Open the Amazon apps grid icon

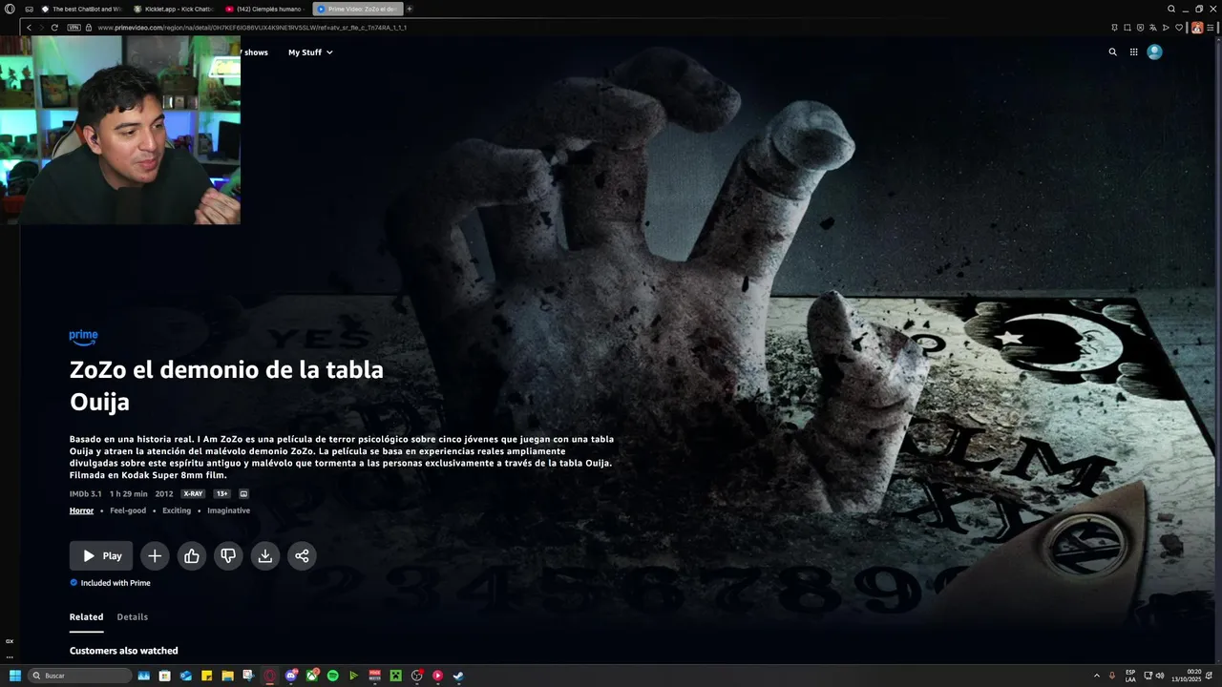[1133, 52]
